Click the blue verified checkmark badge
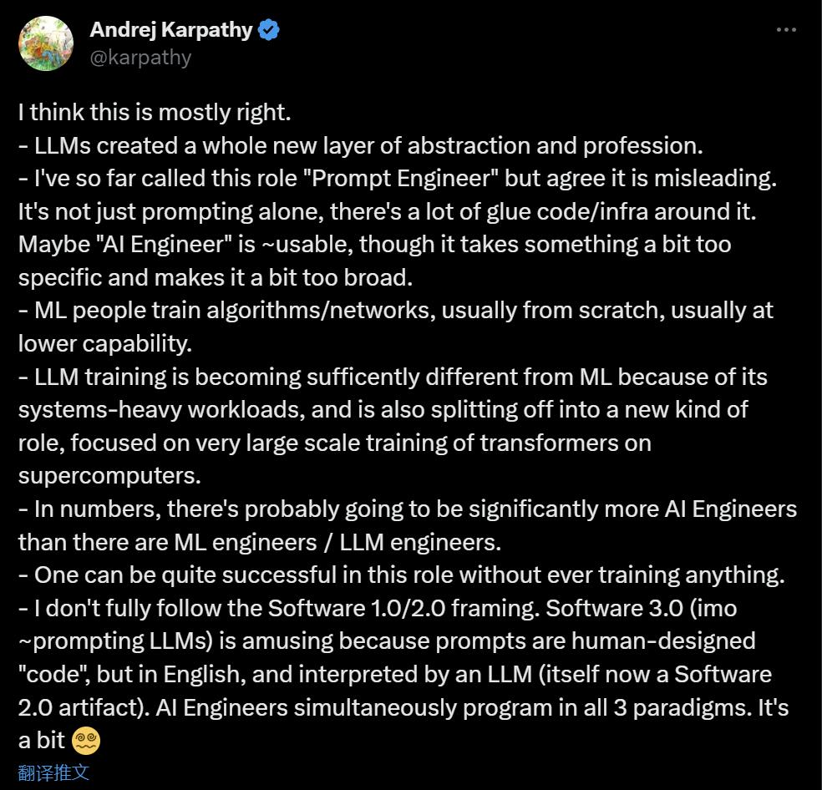Screen dimensions: 822x790 coord(270,30)
